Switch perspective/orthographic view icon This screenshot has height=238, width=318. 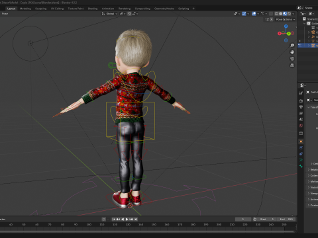(x=292, y=65)
